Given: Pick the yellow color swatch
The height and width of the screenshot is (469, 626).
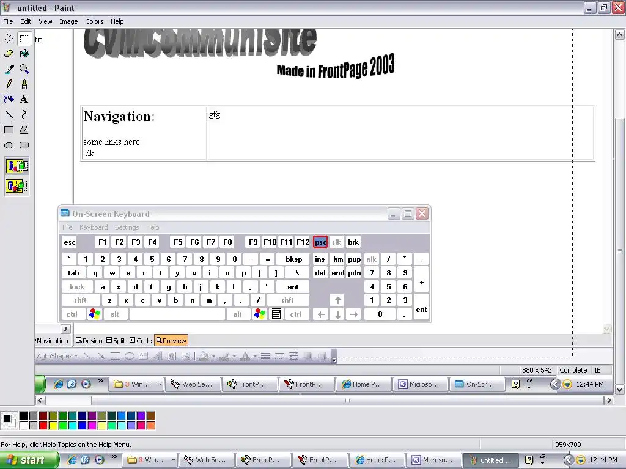Looking at the screenshot, I should click(53, 426).
